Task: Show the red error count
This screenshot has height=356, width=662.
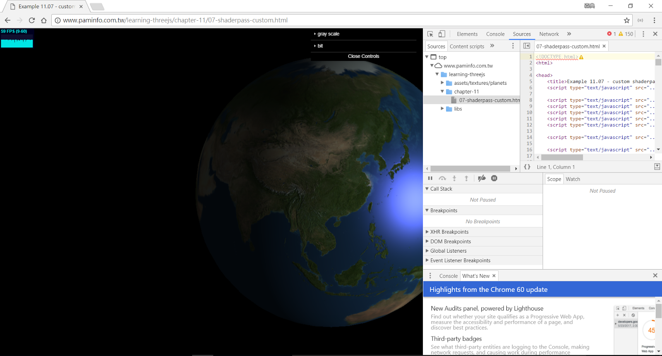Action: coord(612,34)
